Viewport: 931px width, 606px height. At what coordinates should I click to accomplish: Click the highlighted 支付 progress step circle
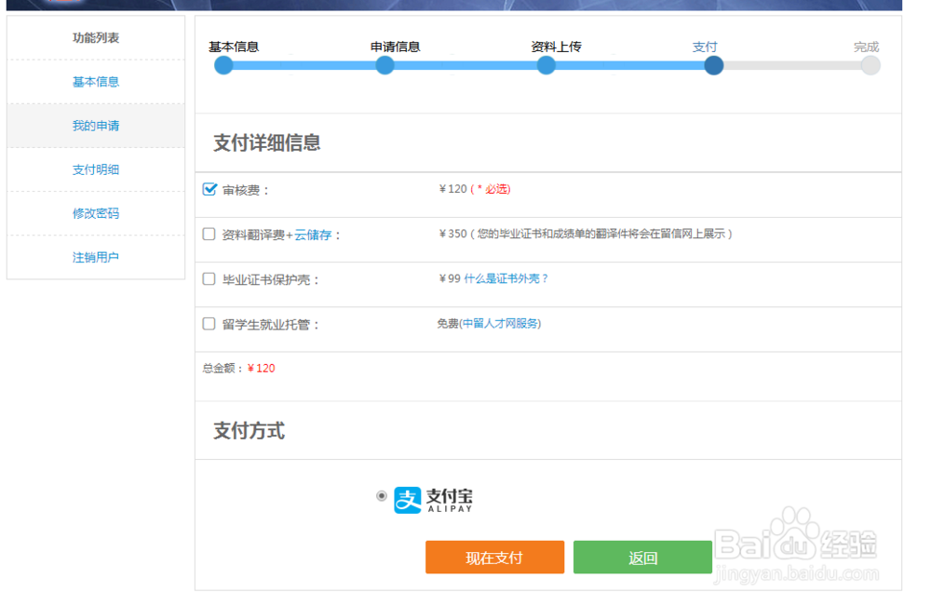[x=713, y=65]
